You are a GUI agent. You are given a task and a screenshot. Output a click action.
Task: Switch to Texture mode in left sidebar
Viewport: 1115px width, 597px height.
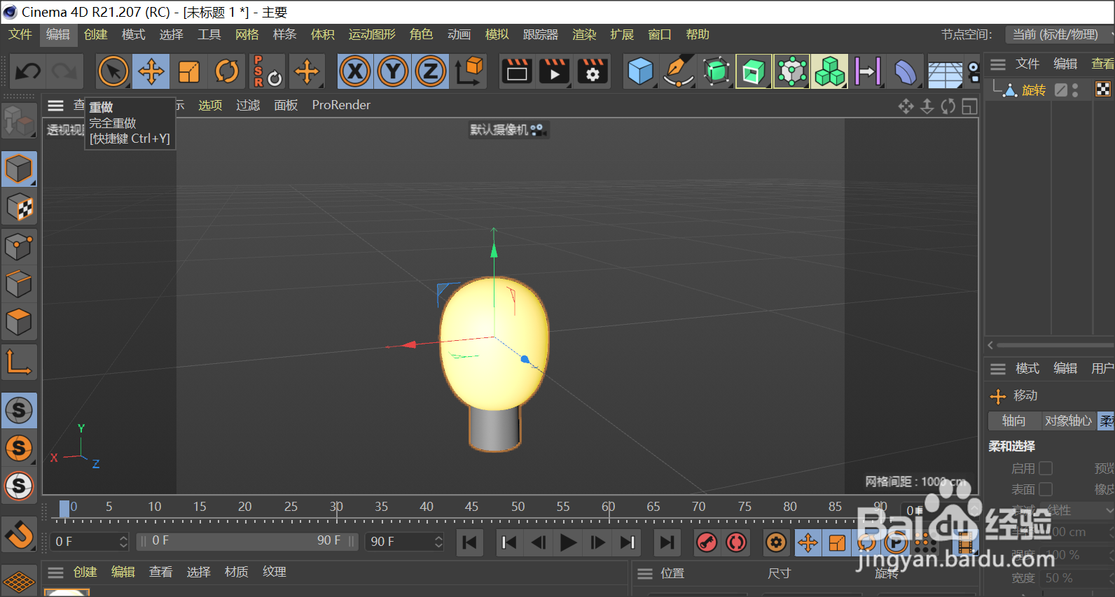point(19,208)
